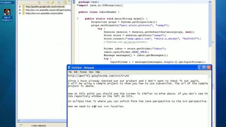Open Notepad's File menu
Viewport: 226px width, 127px height.
click(70, 72)
